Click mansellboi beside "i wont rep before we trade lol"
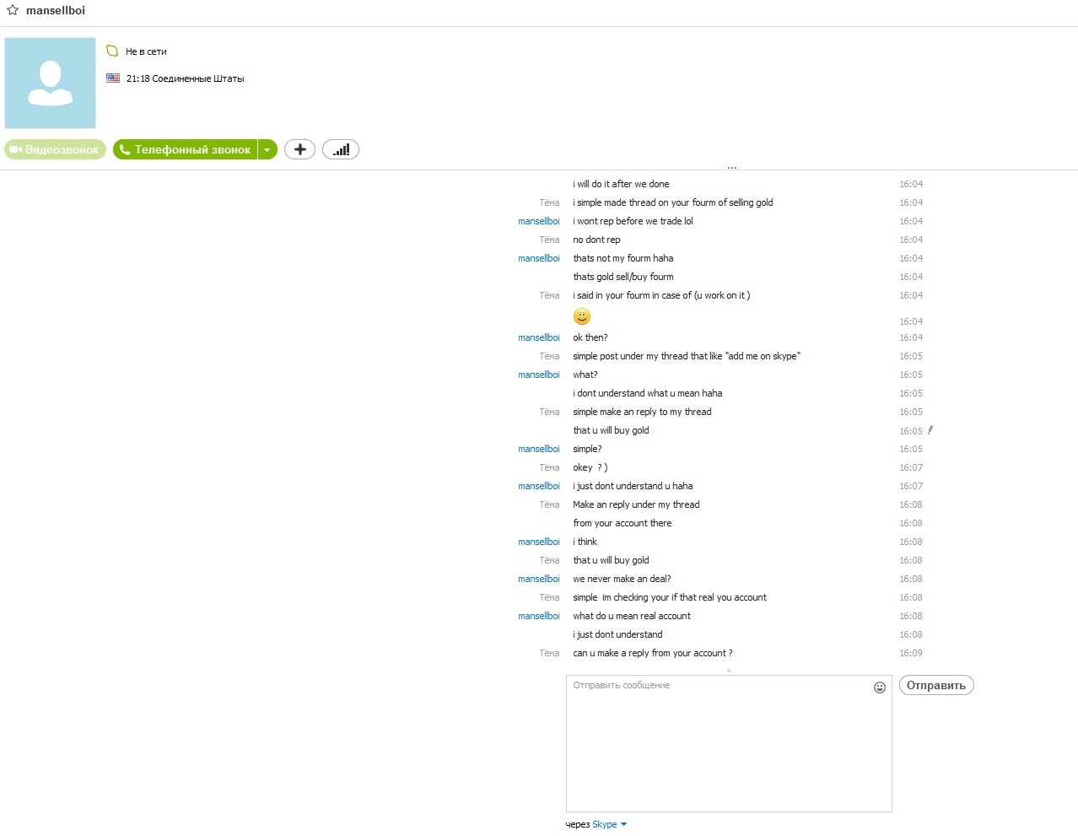Viewport: 1078px width, 836px height. pyautogui.click(x=539, y=221)
